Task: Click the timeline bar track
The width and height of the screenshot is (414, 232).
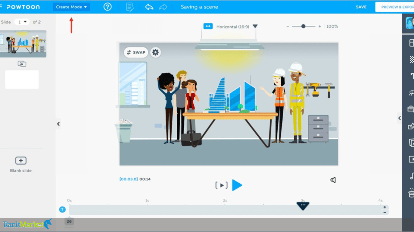Action: point(225,210)
